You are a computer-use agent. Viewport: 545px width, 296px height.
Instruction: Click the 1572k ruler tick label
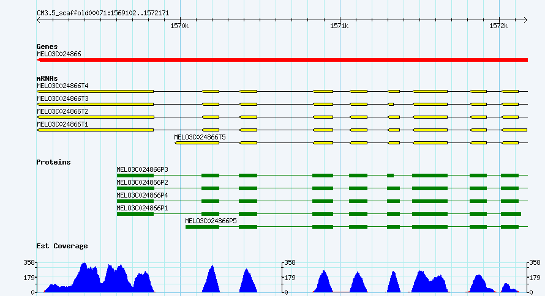tap(498, 26)
